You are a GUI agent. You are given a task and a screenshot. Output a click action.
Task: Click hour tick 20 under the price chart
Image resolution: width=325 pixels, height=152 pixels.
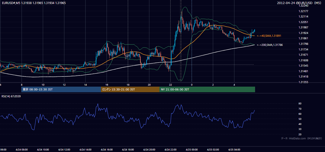pyautogui.click(x=149, y=85)
